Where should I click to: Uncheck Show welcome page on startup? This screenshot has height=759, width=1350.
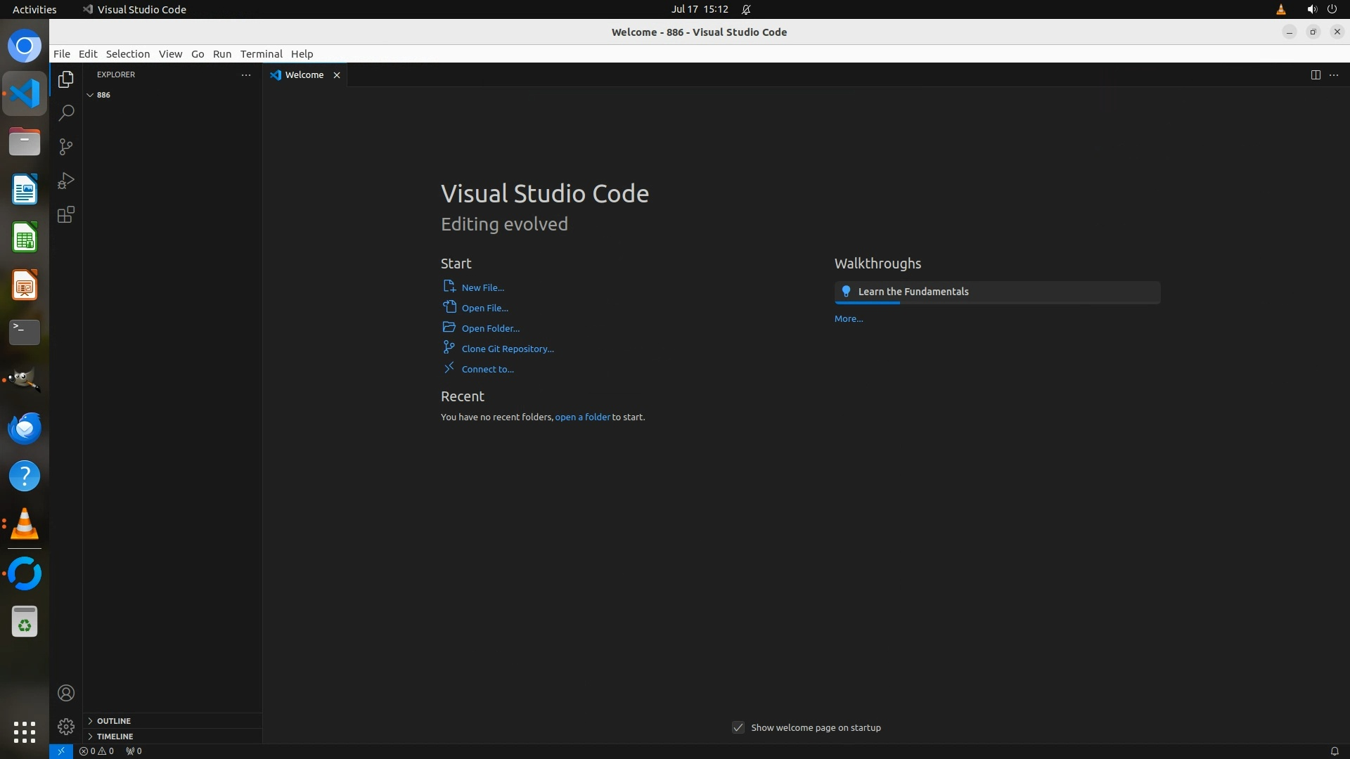coord(738,727)
